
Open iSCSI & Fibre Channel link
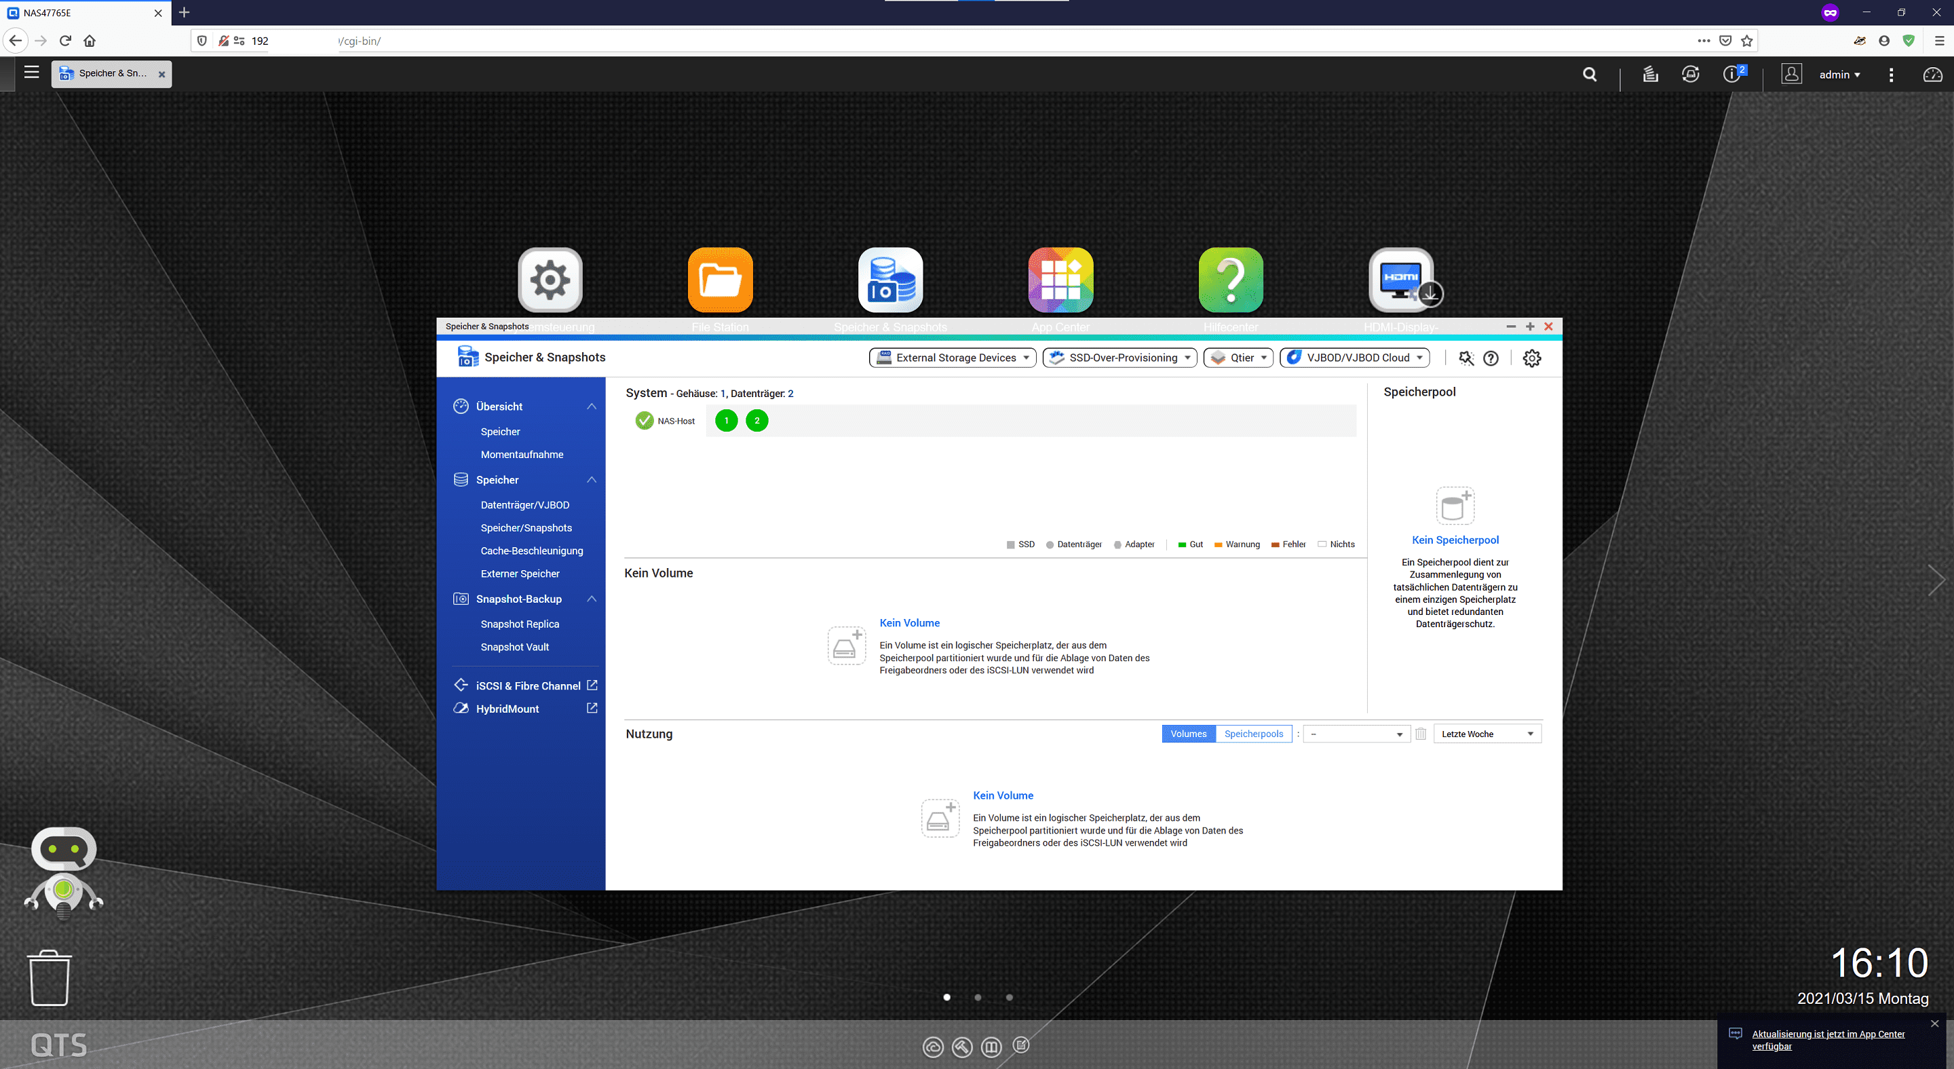tap(525, 686)
